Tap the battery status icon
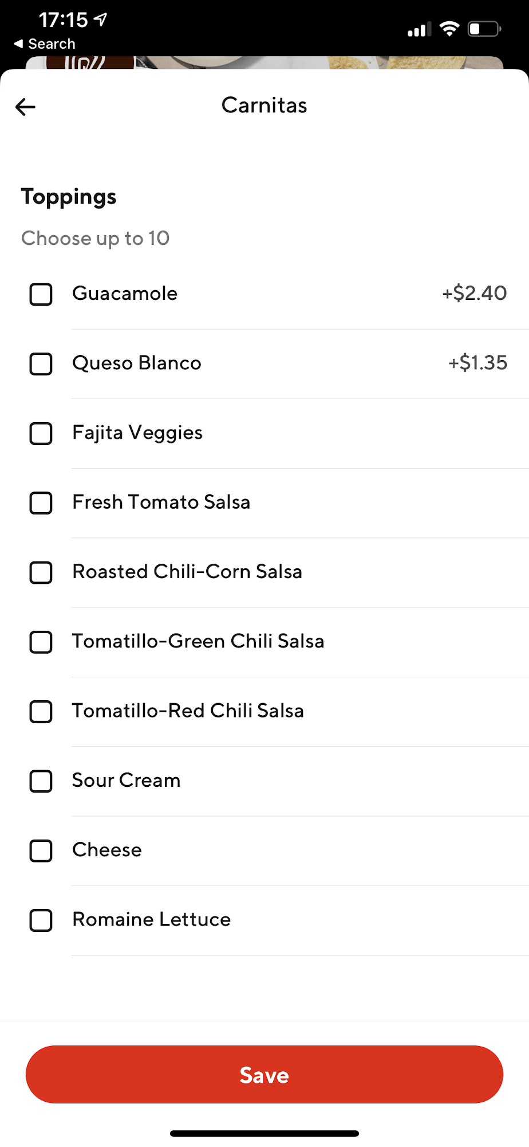This screenshot has width=529, height=1147. 484,29
